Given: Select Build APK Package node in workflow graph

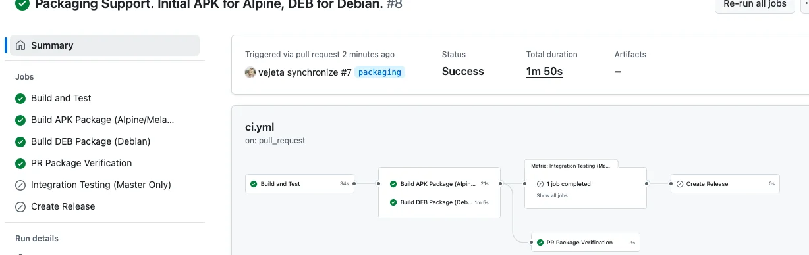Looking at the screenshot, I should coord(439,184).
